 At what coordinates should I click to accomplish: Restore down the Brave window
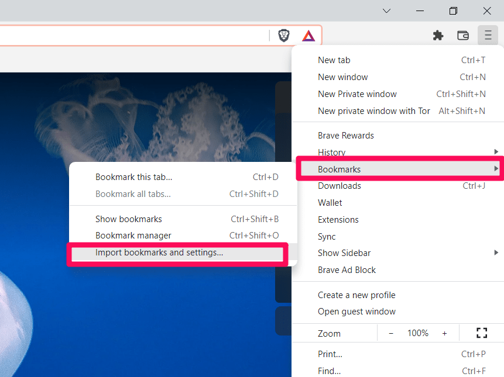pyautogui.click(x=453, y=11)
